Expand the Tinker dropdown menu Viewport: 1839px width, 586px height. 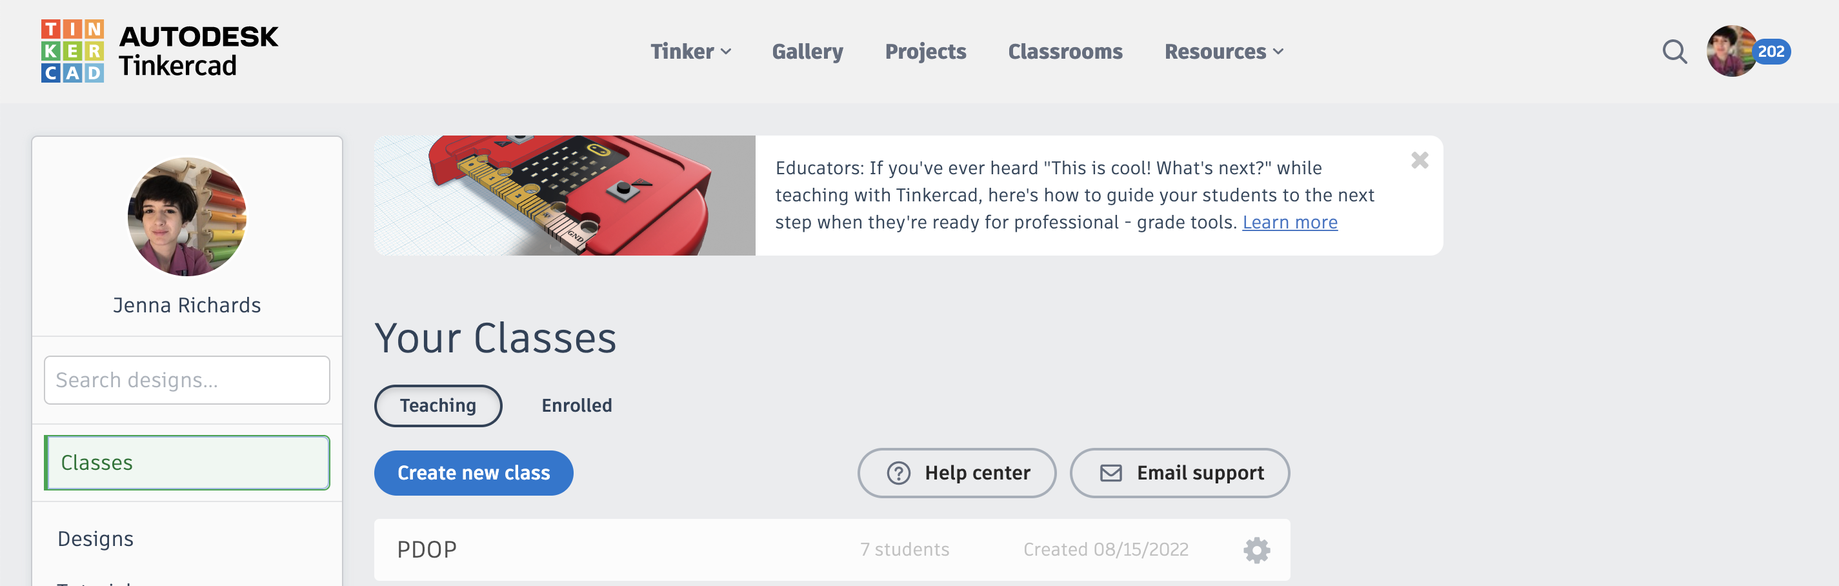tap(690, 52)
